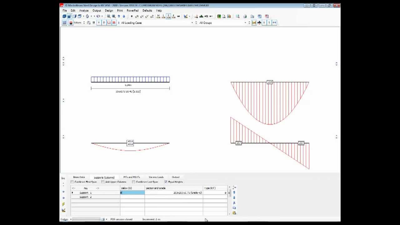This screenshot has height=225, width=400.
Task: Click top-left canvas expander arrows
Action: tap(63, 58)
